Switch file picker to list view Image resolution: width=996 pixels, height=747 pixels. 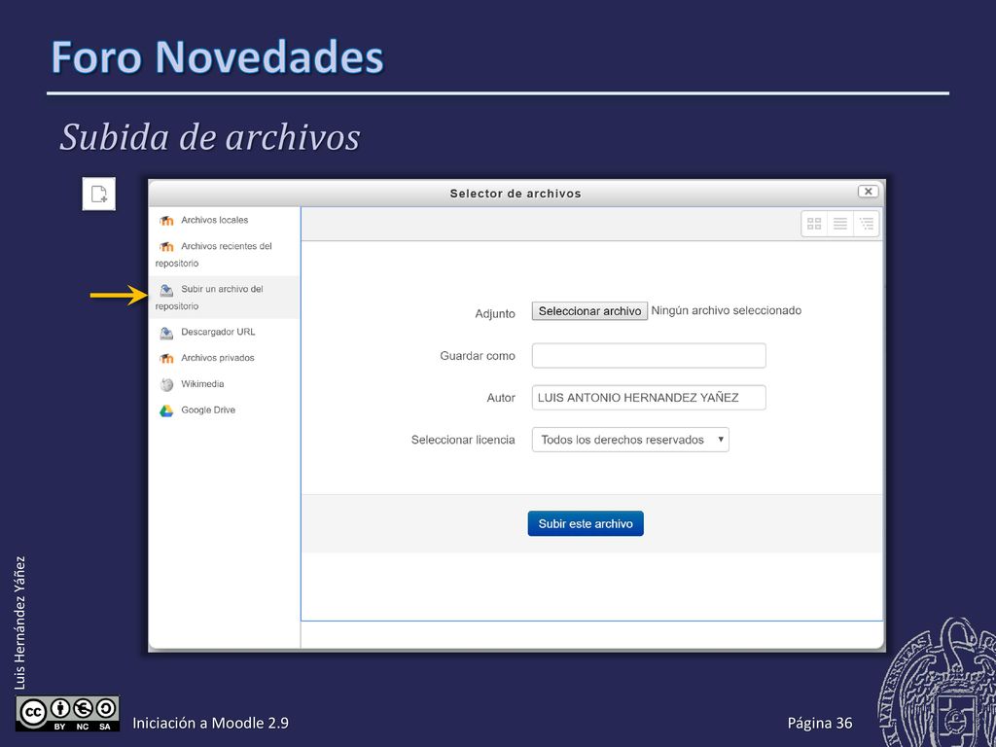[x=839, y=224]
